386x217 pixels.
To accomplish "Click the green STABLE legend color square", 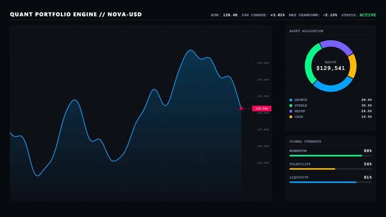I will [291, 105].
